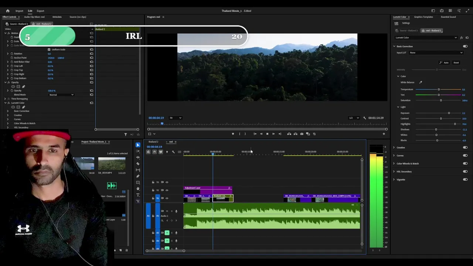Expand Rotation property in Effect Controls
The image size is (473, 266).
(x=7, y=54)
